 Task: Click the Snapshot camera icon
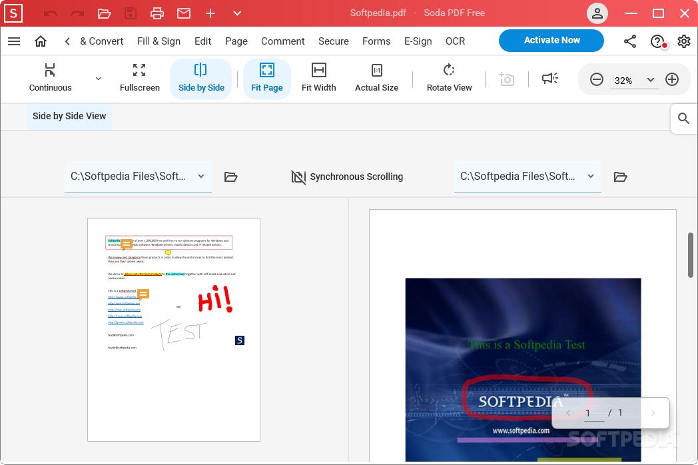507,79
